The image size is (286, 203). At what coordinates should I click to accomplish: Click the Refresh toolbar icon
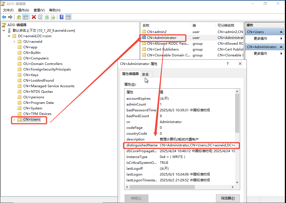(47, 17)
